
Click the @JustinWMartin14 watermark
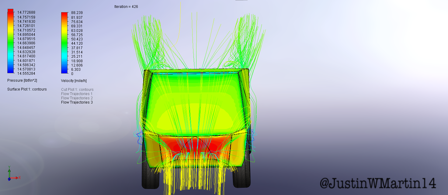pyautogui.click(x=378, y=183)
